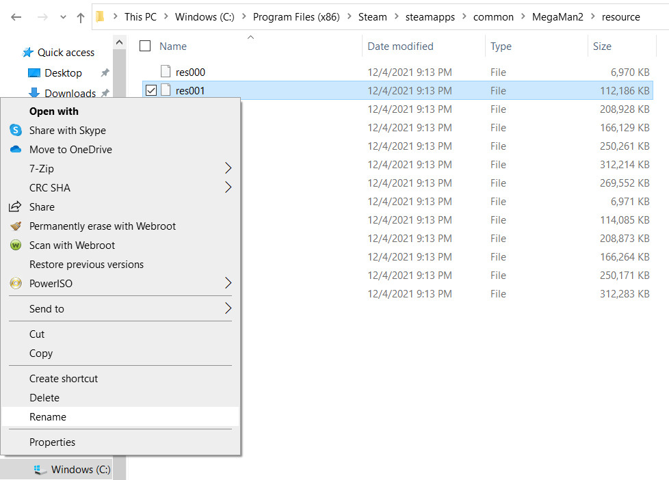Sort files by Date modified column
This screenshot has height=480, width=669.
point(400,46)
